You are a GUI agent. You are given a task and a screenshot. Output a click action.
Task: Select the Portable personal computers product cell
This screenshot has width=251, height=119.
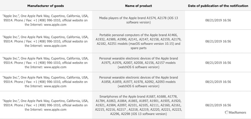click(138, 41)
